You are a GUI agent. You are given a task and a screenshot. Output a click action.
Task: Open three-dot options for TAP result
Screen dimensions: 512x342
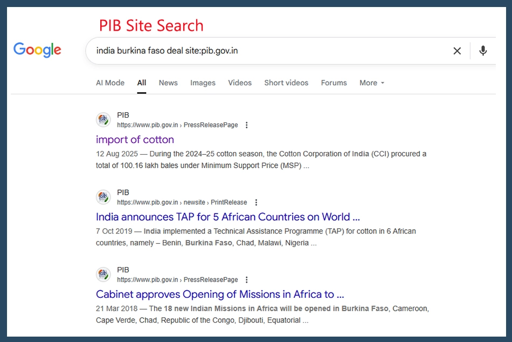(256, 202)
